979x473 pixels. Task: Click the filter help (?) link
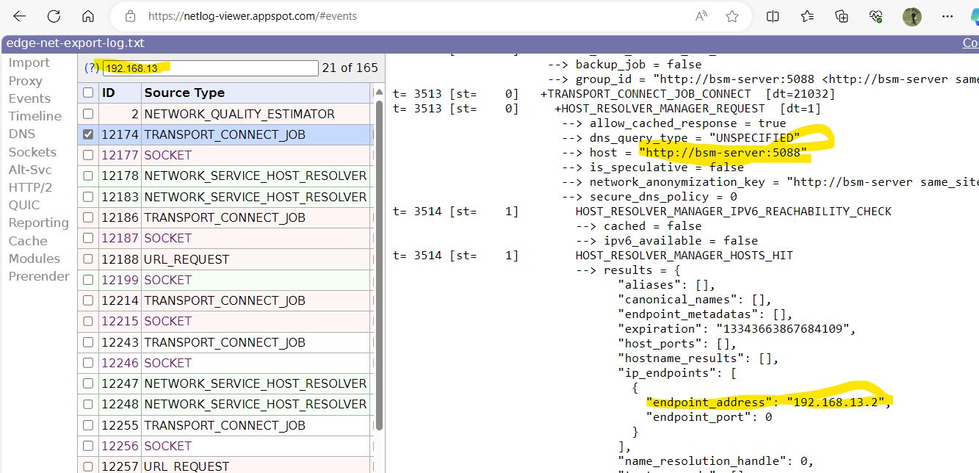[x=92, y=68]
